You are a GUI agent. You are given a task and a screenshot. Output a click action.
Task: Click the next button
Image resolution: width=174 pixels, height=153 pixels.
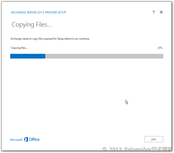click(x=154, y=139)
